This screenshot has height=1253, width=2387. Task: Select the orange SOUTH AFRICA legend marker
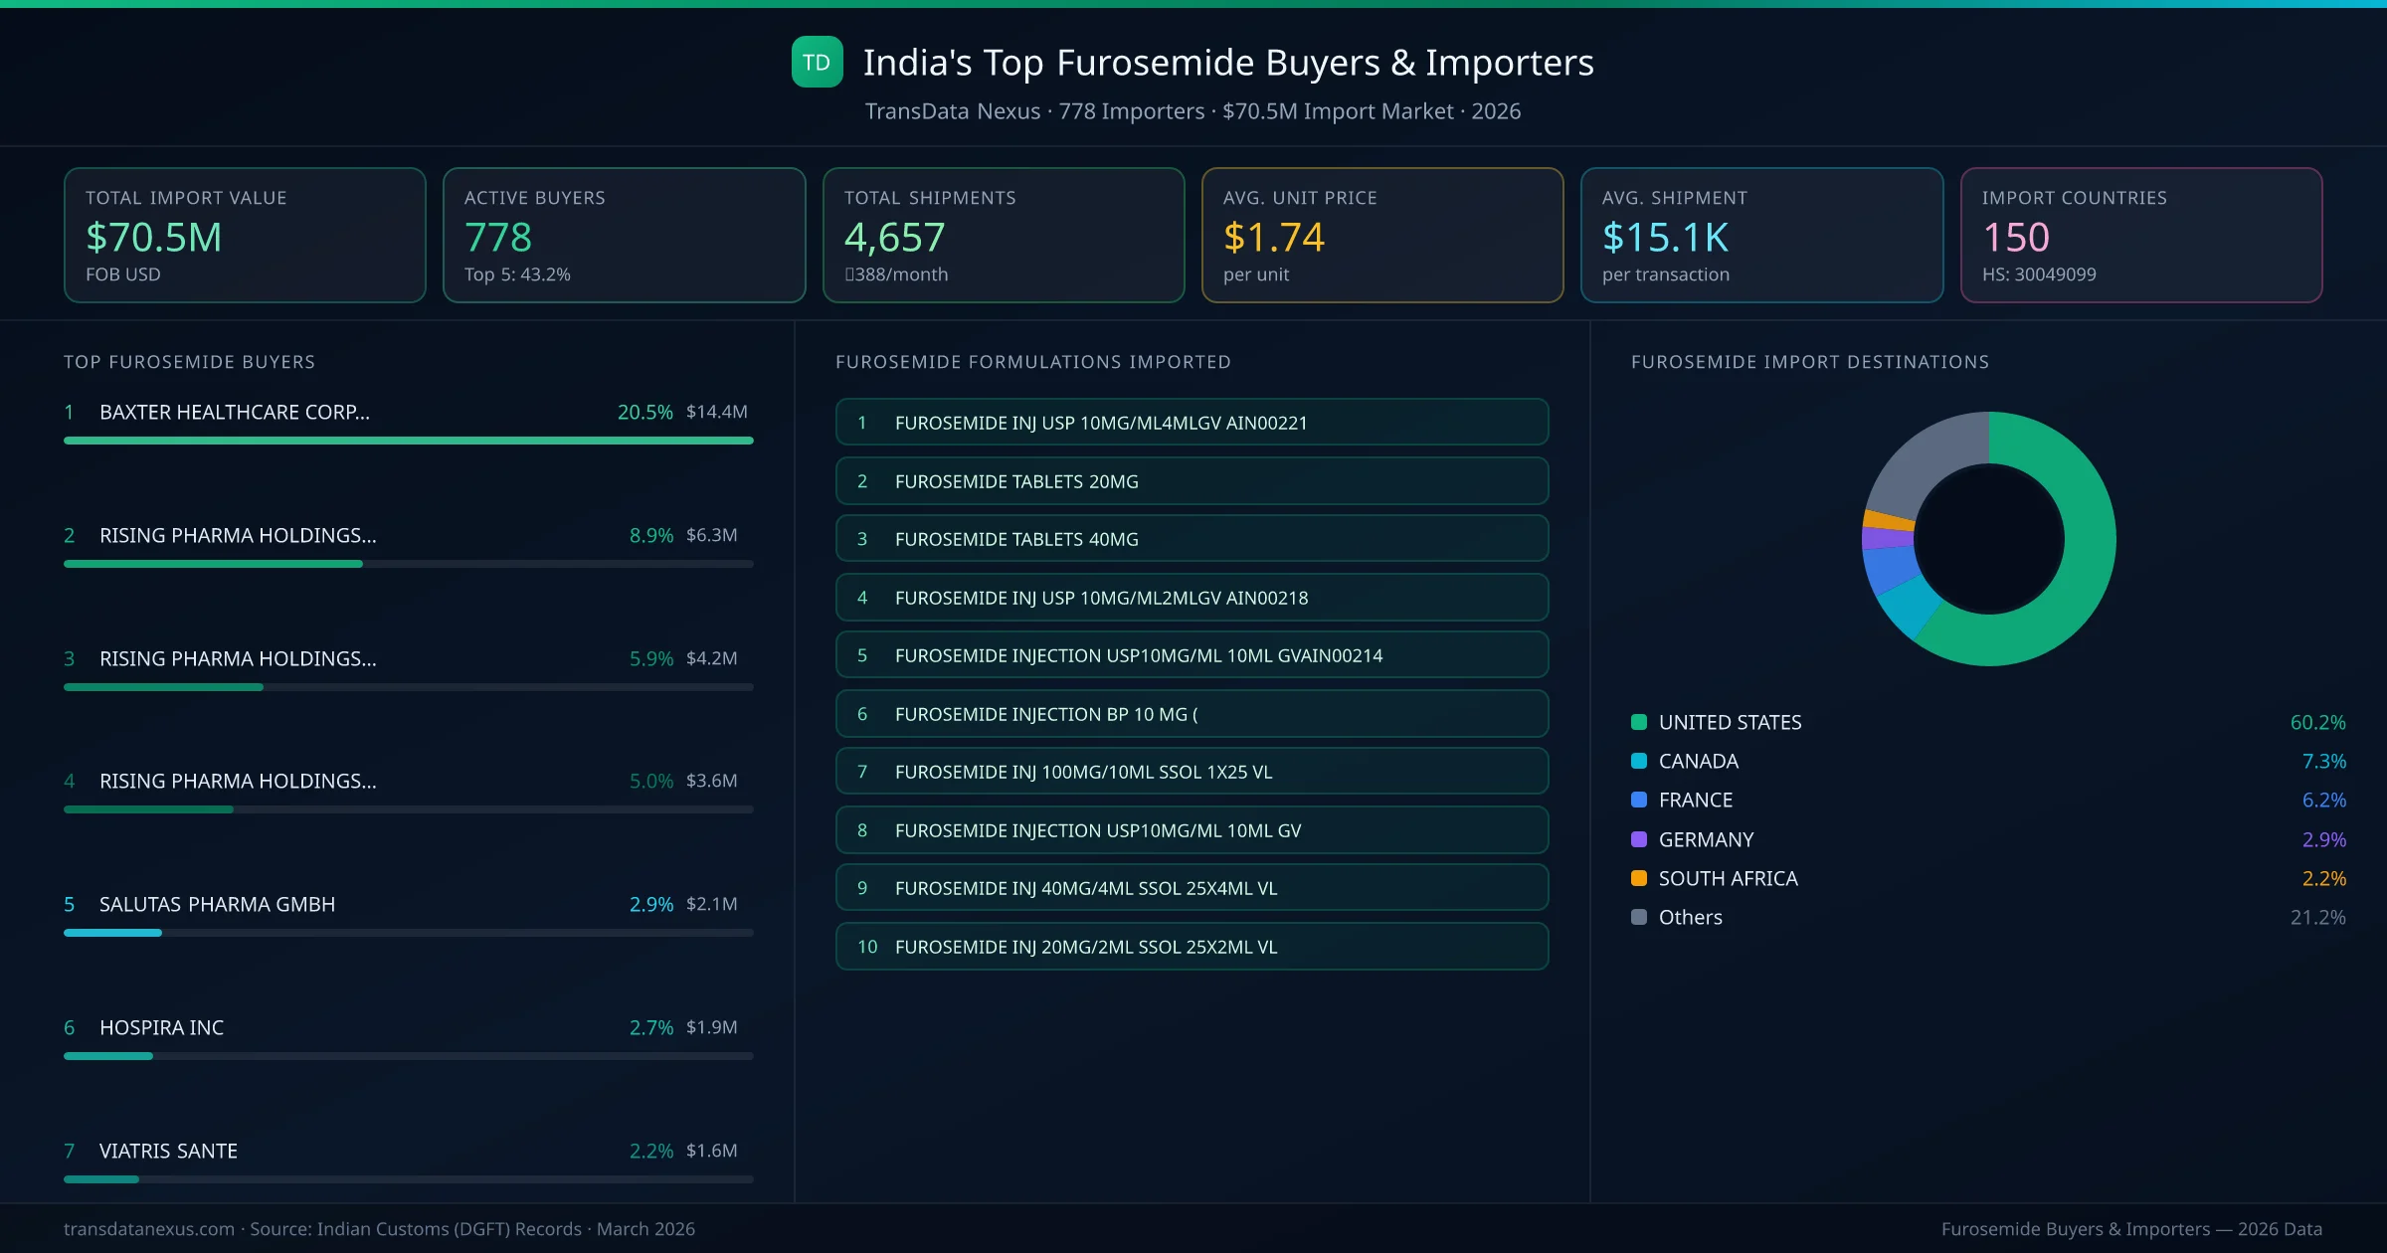[1637, 877]
